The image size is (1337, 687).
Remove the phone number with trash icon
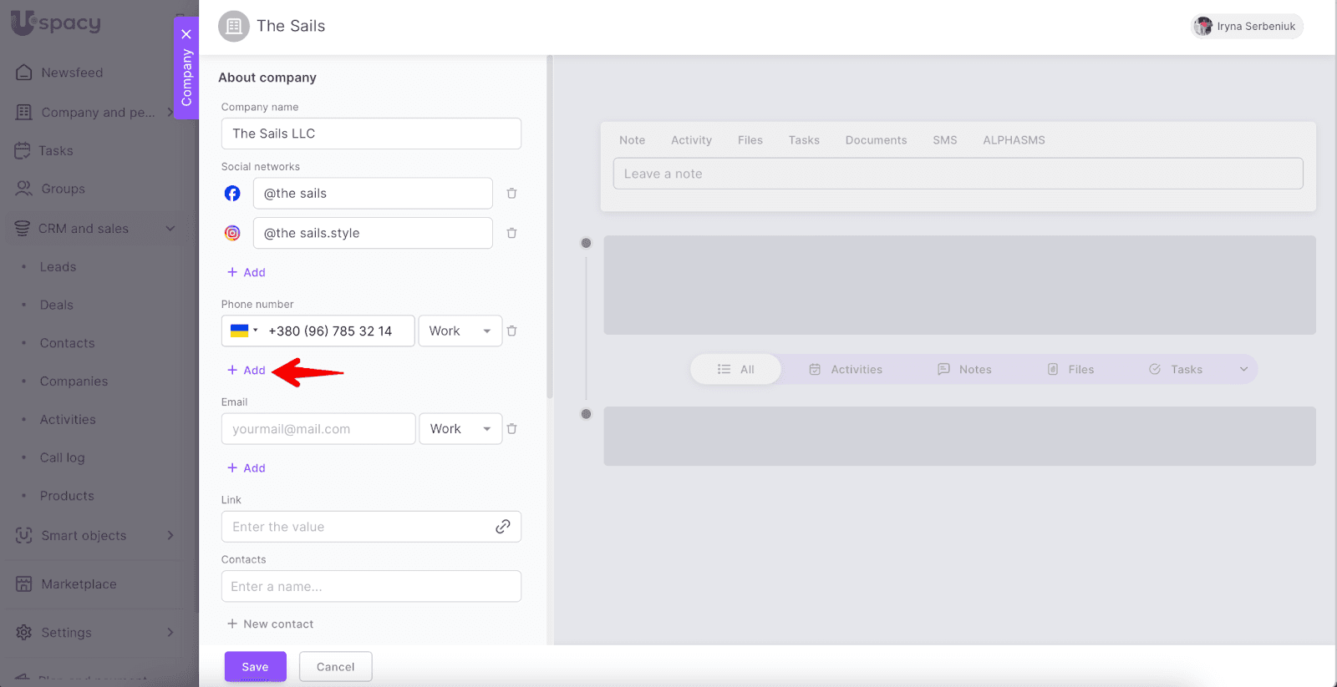pyautogui.click(x=511, y=331)
